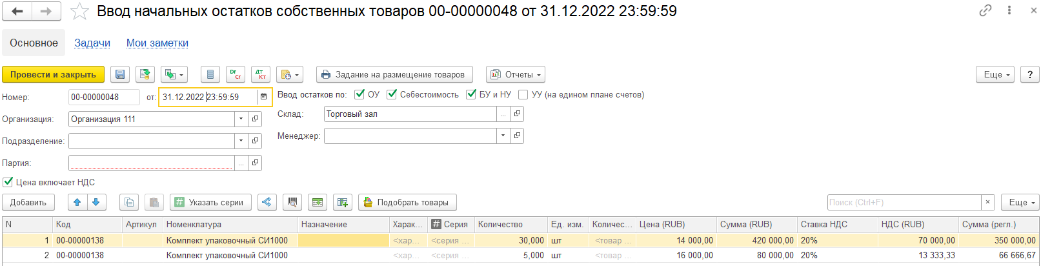Move the selected row down with the arrow
This screenshot has width=1041, height=266.
tap(96, 203)
